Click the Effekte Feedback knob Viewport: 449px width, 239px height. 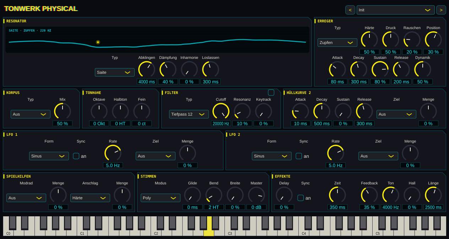pyautogui.click(x=369, y=195)
